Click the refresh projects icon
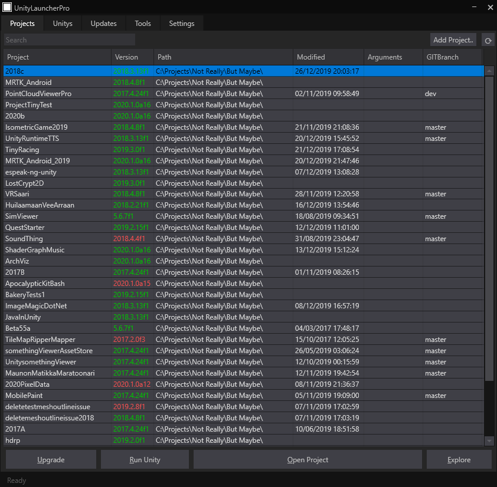 [488, 40]
